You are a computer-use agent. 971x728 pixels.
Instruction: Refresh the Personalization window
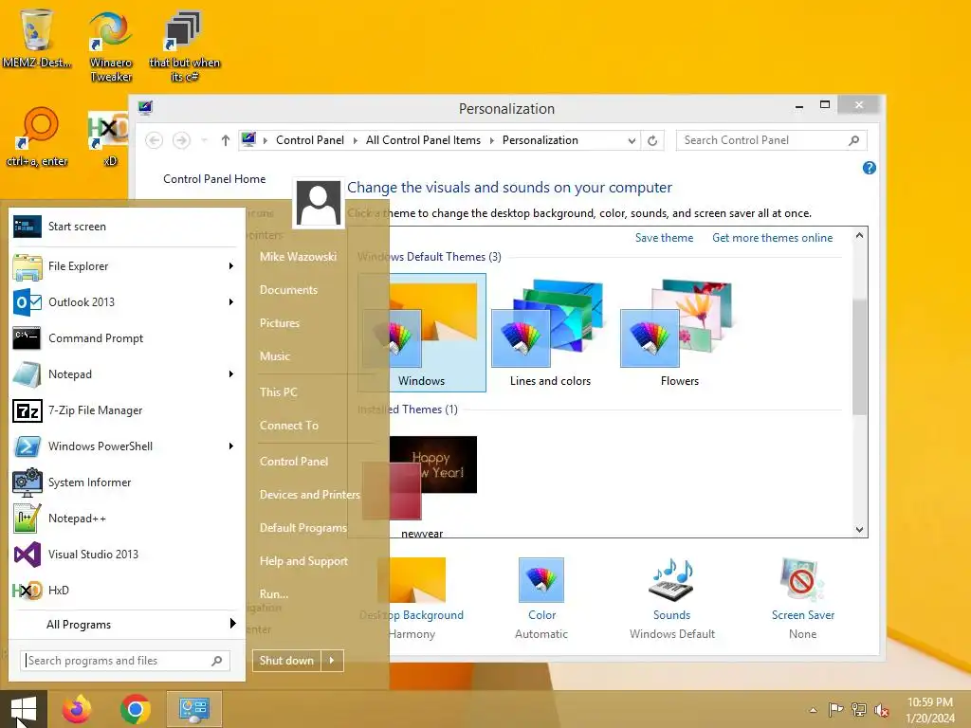pos(652,140)
